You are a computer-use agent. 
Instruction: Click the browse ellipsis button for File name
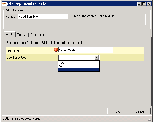coord(120,50)
